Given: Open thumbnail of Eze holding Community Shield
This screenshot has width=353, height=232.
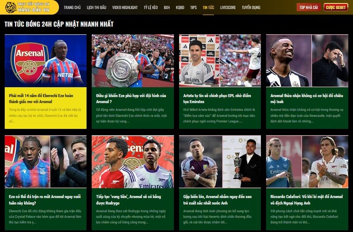Looking at the screenshot, I should click(x=133, y=61).
